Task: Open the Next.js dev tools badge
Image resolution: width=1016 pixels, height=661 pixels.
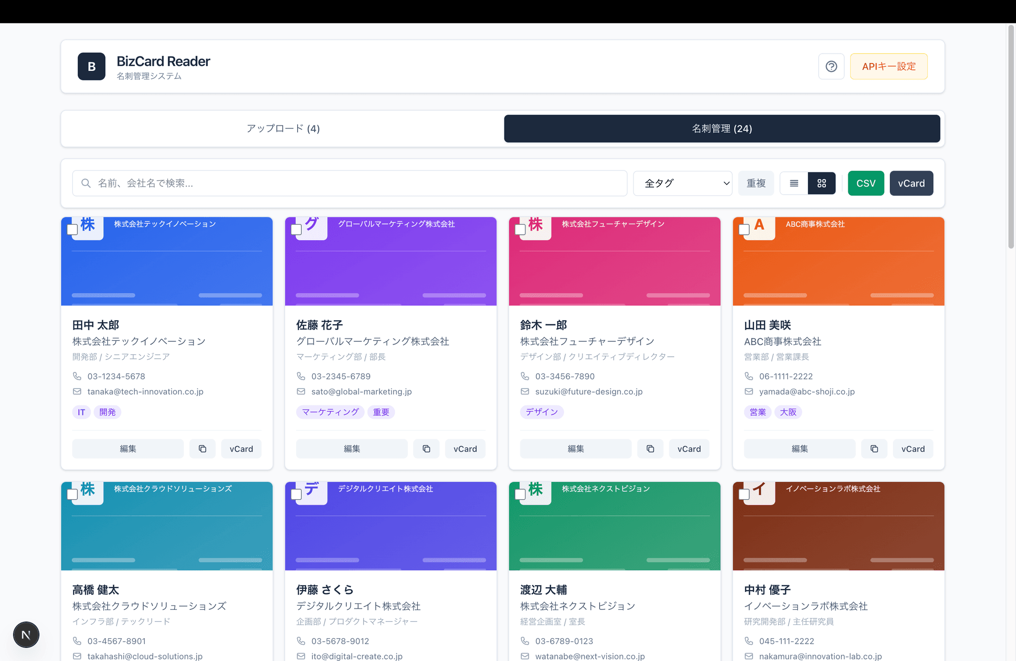Action: (x=26, y=635)
